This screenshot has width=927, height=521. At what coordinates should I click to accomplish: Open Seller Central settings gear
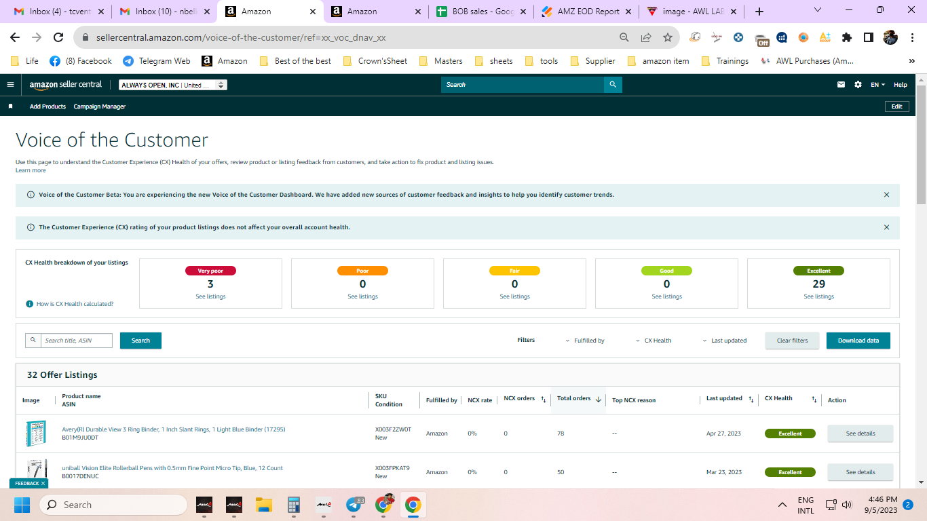(858, 85)
